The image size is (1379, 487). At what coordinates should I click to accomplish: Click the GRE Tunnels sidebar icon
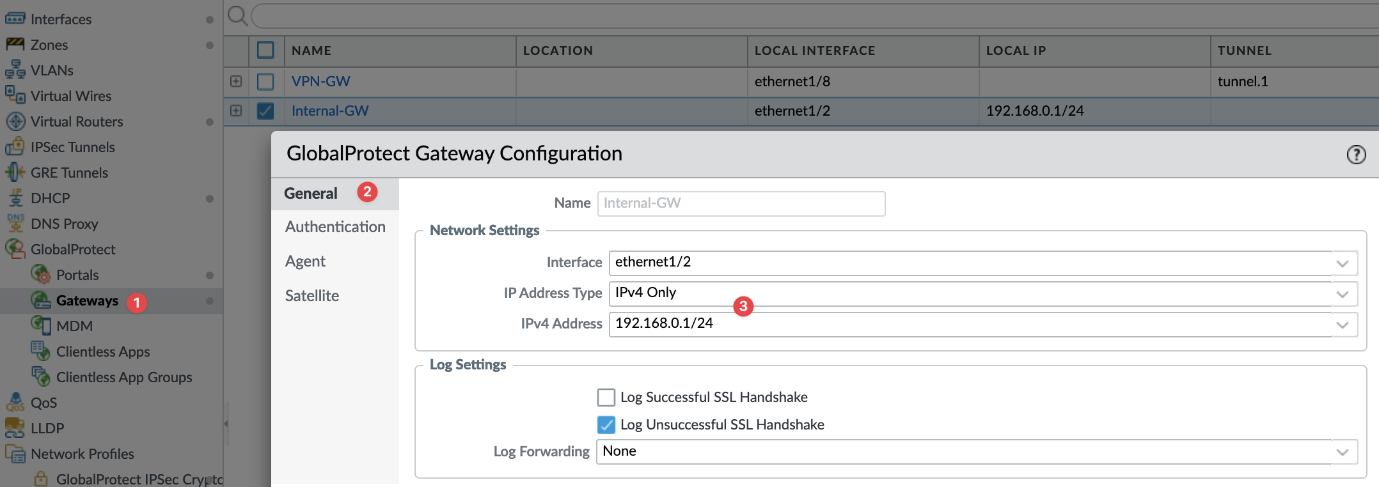pyautogui.click(x=15, y=172)
